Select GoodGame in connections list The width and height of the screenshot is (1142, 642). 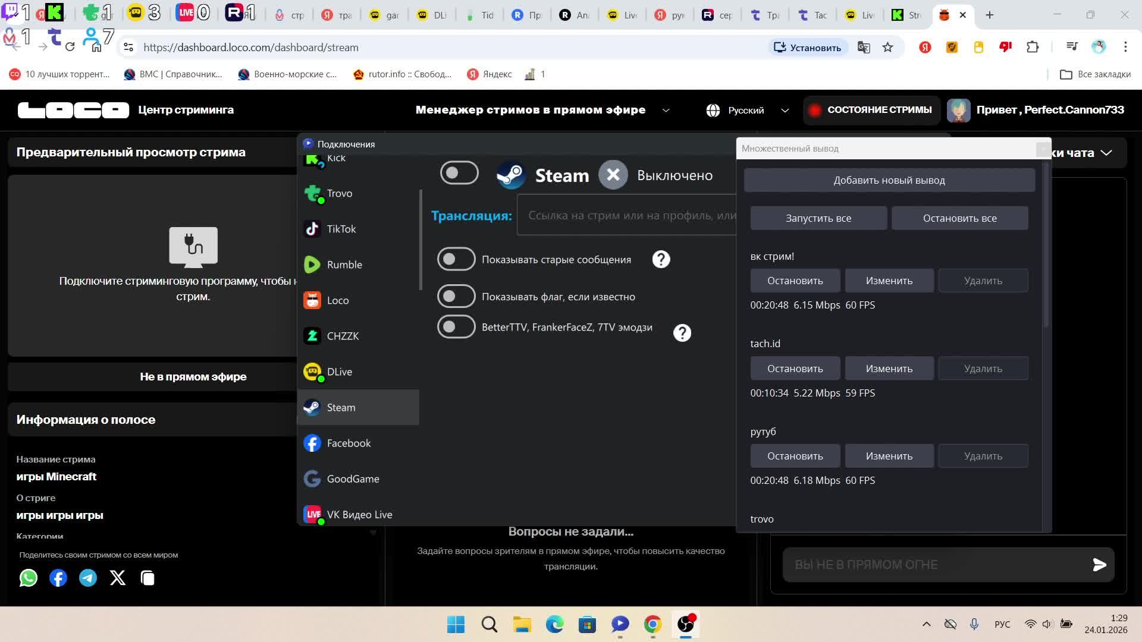click(353, 479)
